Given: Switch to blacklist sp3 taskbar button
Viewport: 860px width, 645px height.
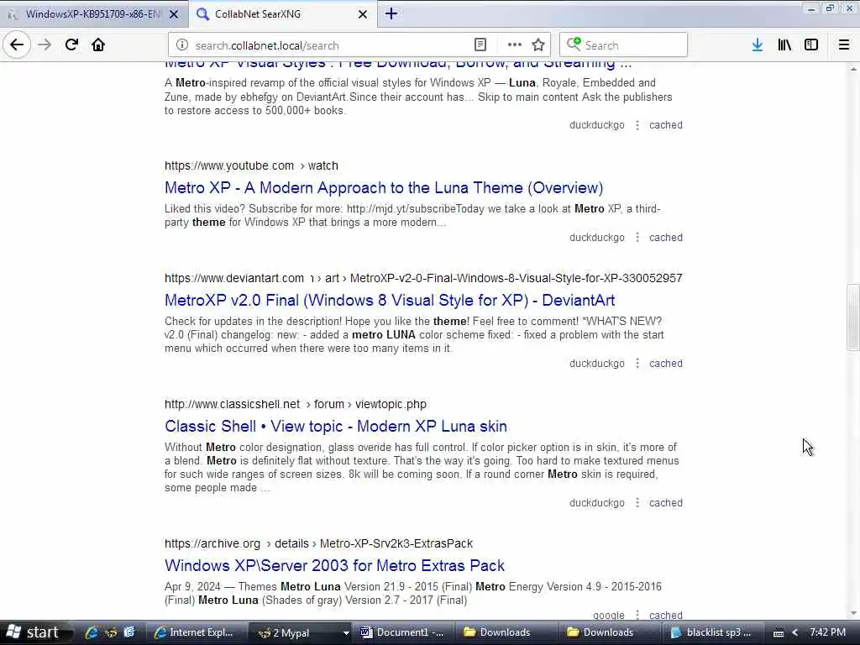Looking at the screenshot, I should 711,632.
